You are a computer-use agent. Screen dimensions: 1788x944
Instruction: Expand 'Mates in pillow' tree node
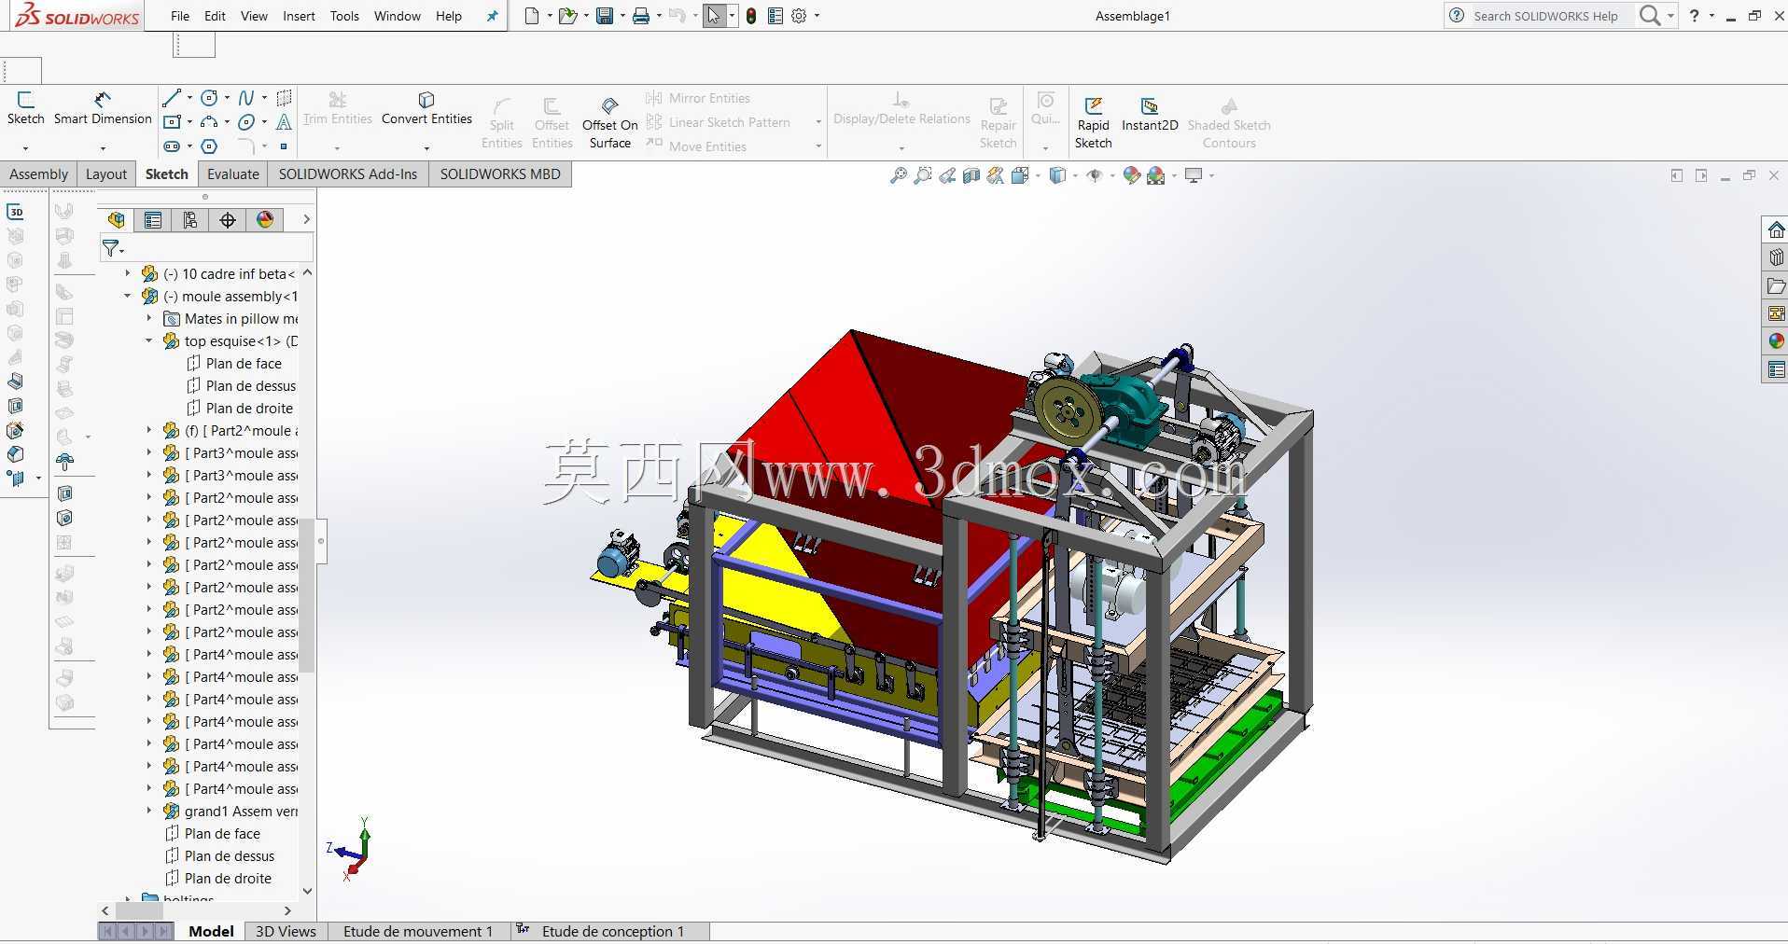click(x=149, y=318)
